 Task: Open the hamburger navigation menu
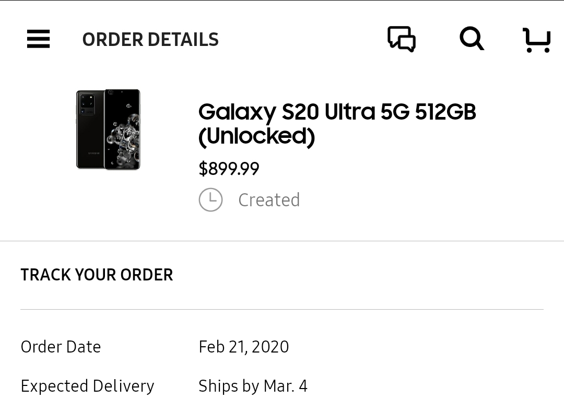(38, 39)
